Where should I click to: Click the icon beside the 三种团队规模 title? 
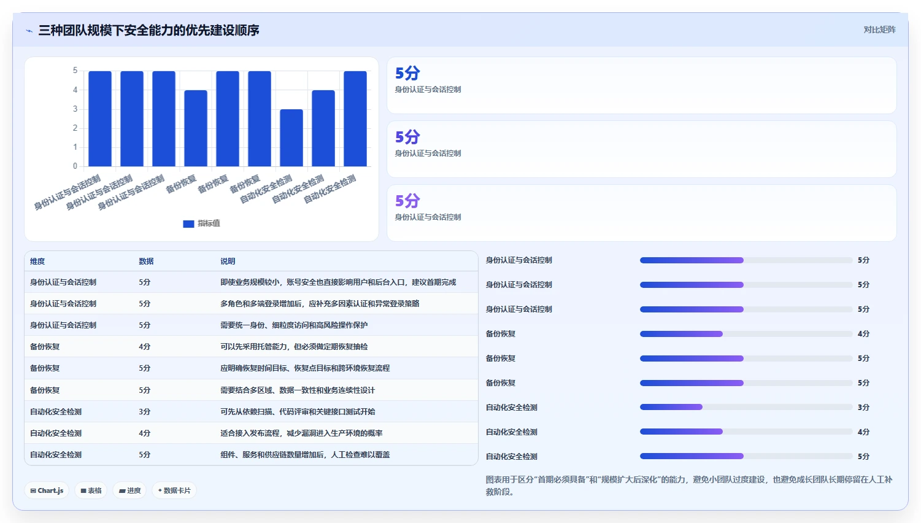(x=29, y=30)
